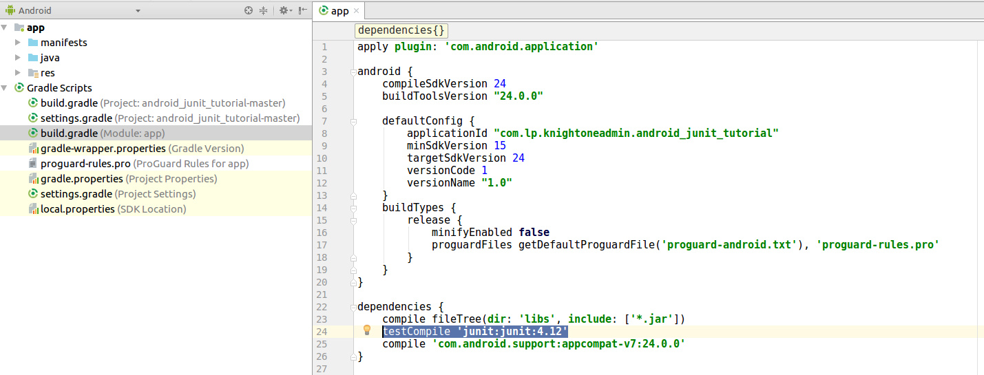Click the dependencies{} breadcrumb label
984x375 pixels.
pos(401,30)
